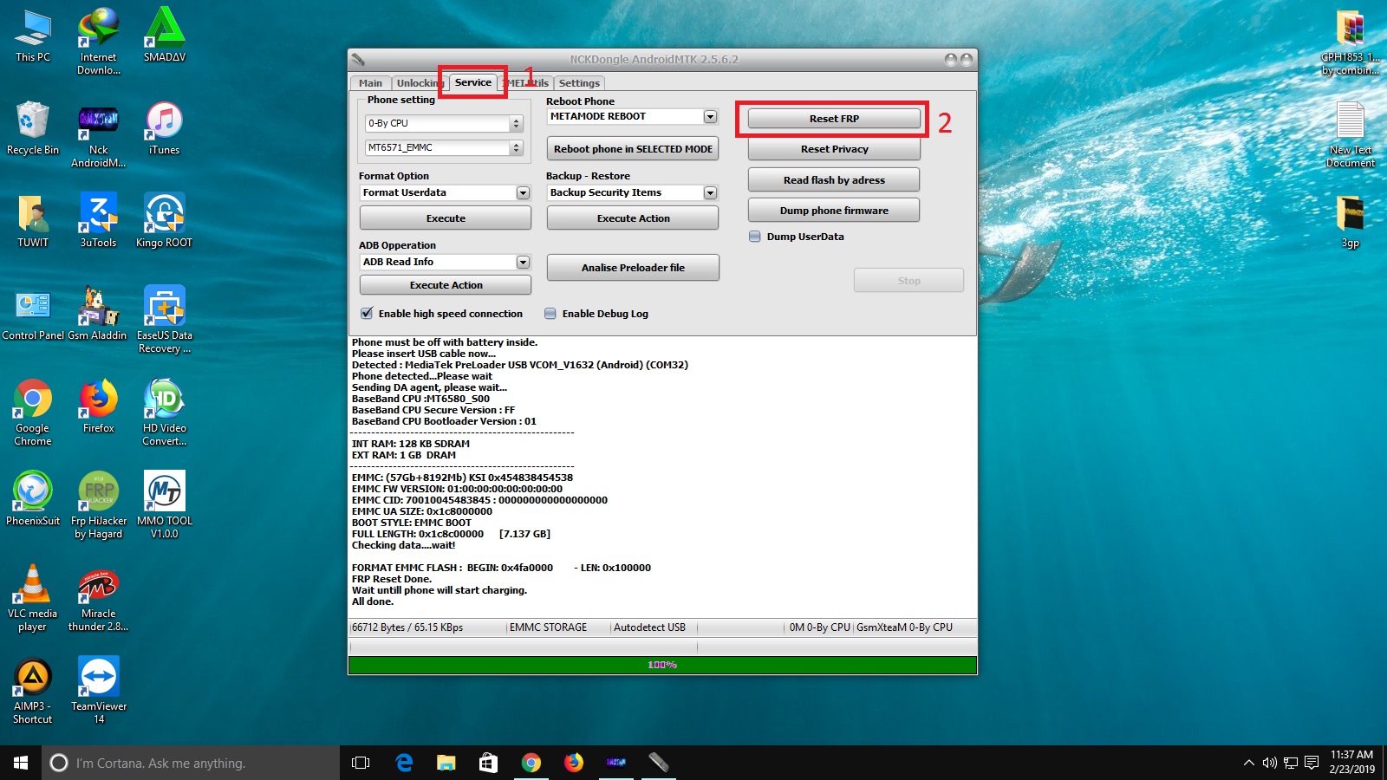
Task: Open the Nck AndroidMTK desktop icon
Action: tap(98, 135)
